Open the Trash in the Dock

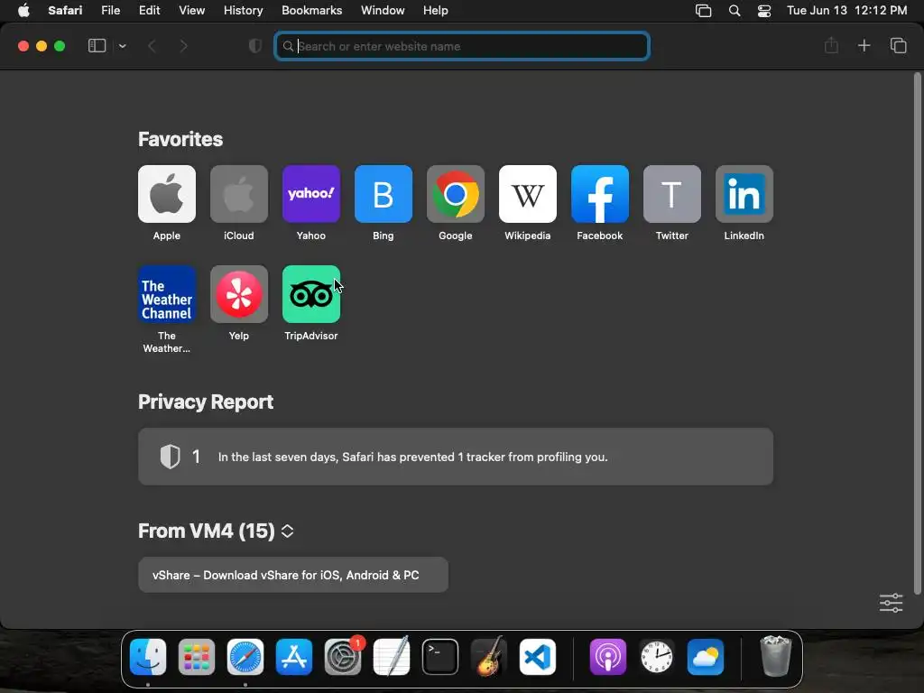pos(775,657)
